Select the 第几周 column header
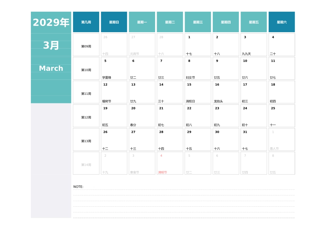This screenshot has width=326, height=230. [x=86, y=22]
